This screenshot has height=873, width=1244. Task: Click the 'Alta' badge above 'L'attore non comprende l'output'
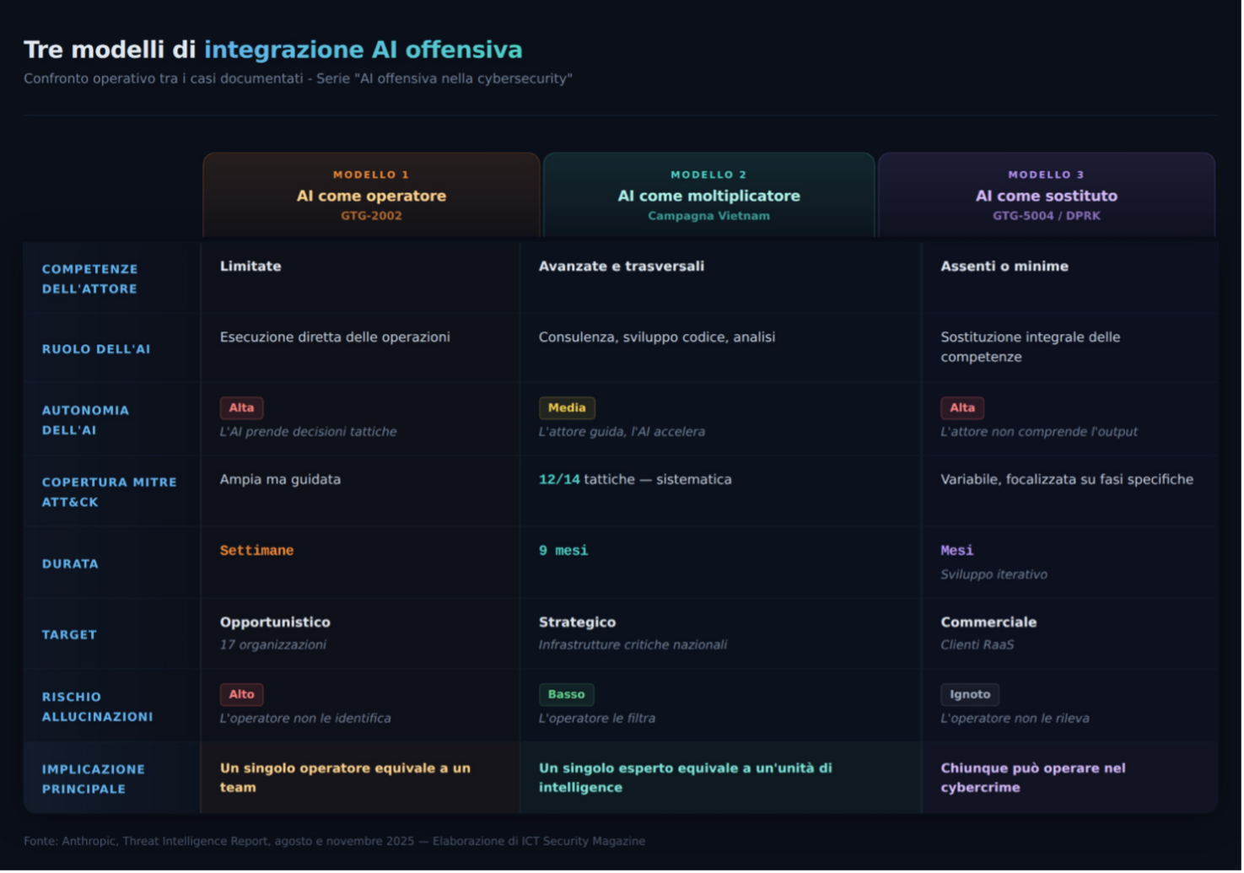point(962,408)
